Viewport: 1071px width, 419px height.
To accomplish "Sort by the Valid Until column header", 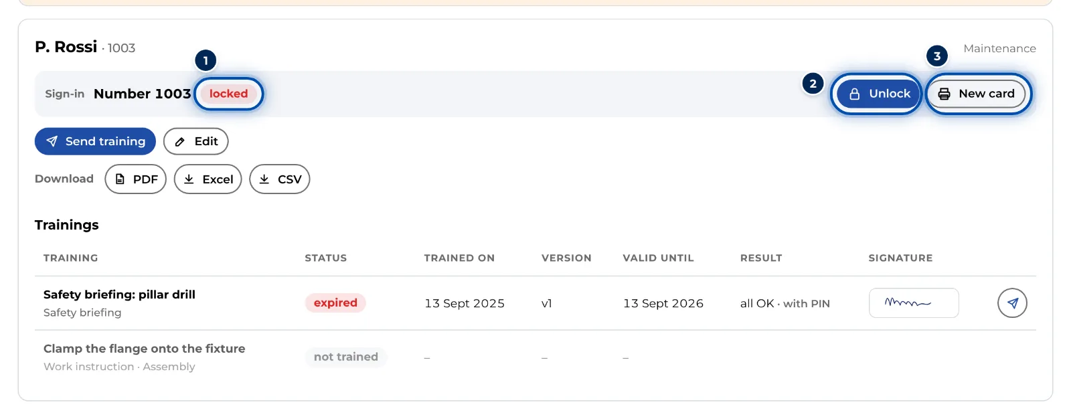I will [x=658, y=258].
